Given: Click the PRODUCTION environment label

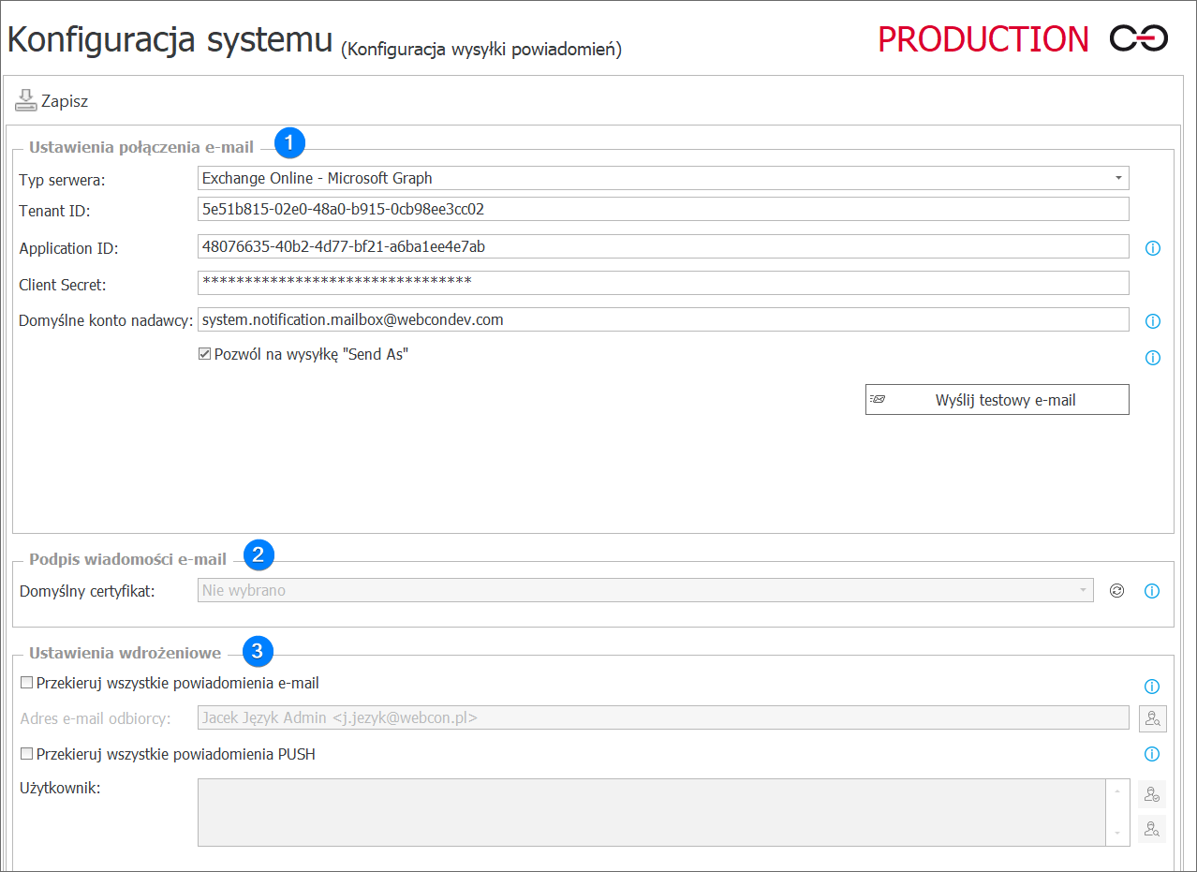Looking at the screenshot, I should click(983, 38).
